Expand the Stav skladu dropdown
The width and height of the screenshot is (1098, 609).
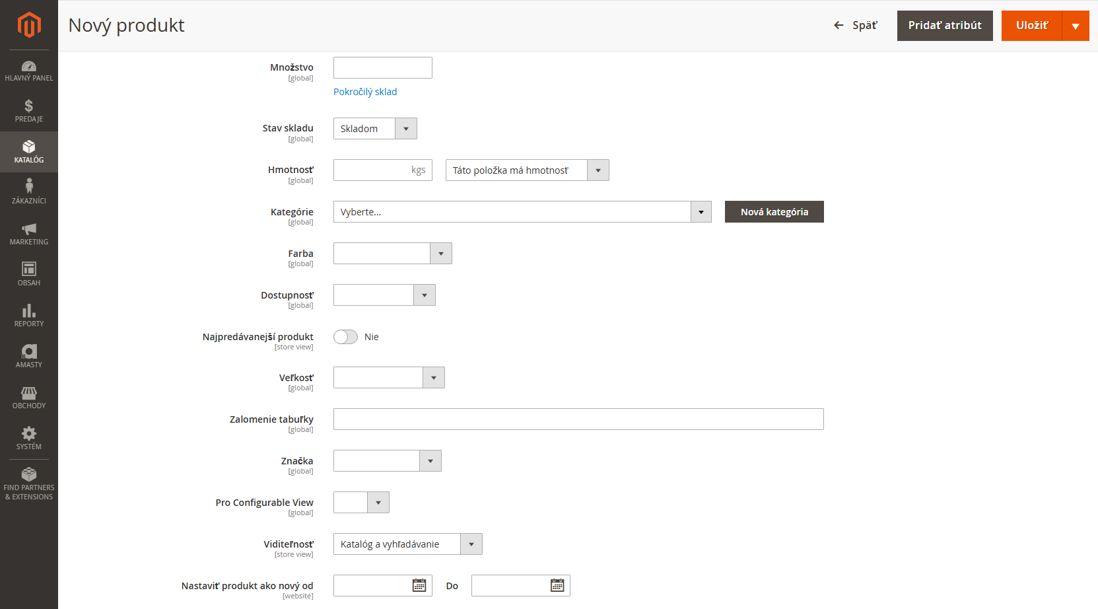pyautogui.click(x=375, y=129)
